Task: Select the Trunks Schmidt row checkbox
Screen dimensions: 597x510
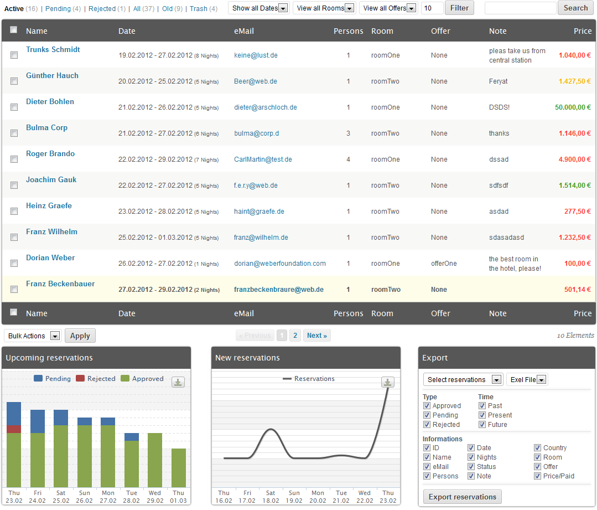Action: 14,55
